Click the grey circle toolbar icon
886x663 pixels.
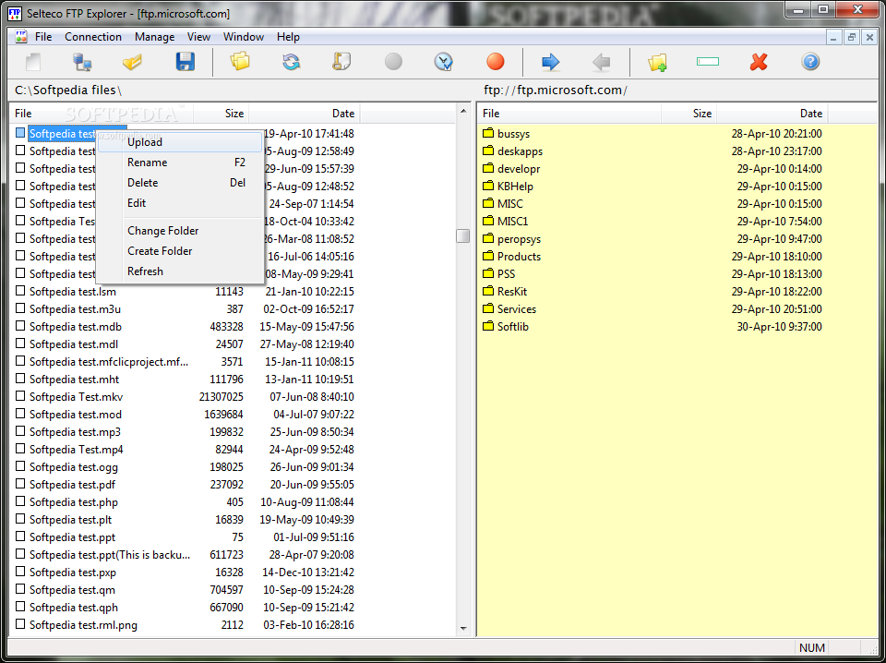(x=393, y=62)
